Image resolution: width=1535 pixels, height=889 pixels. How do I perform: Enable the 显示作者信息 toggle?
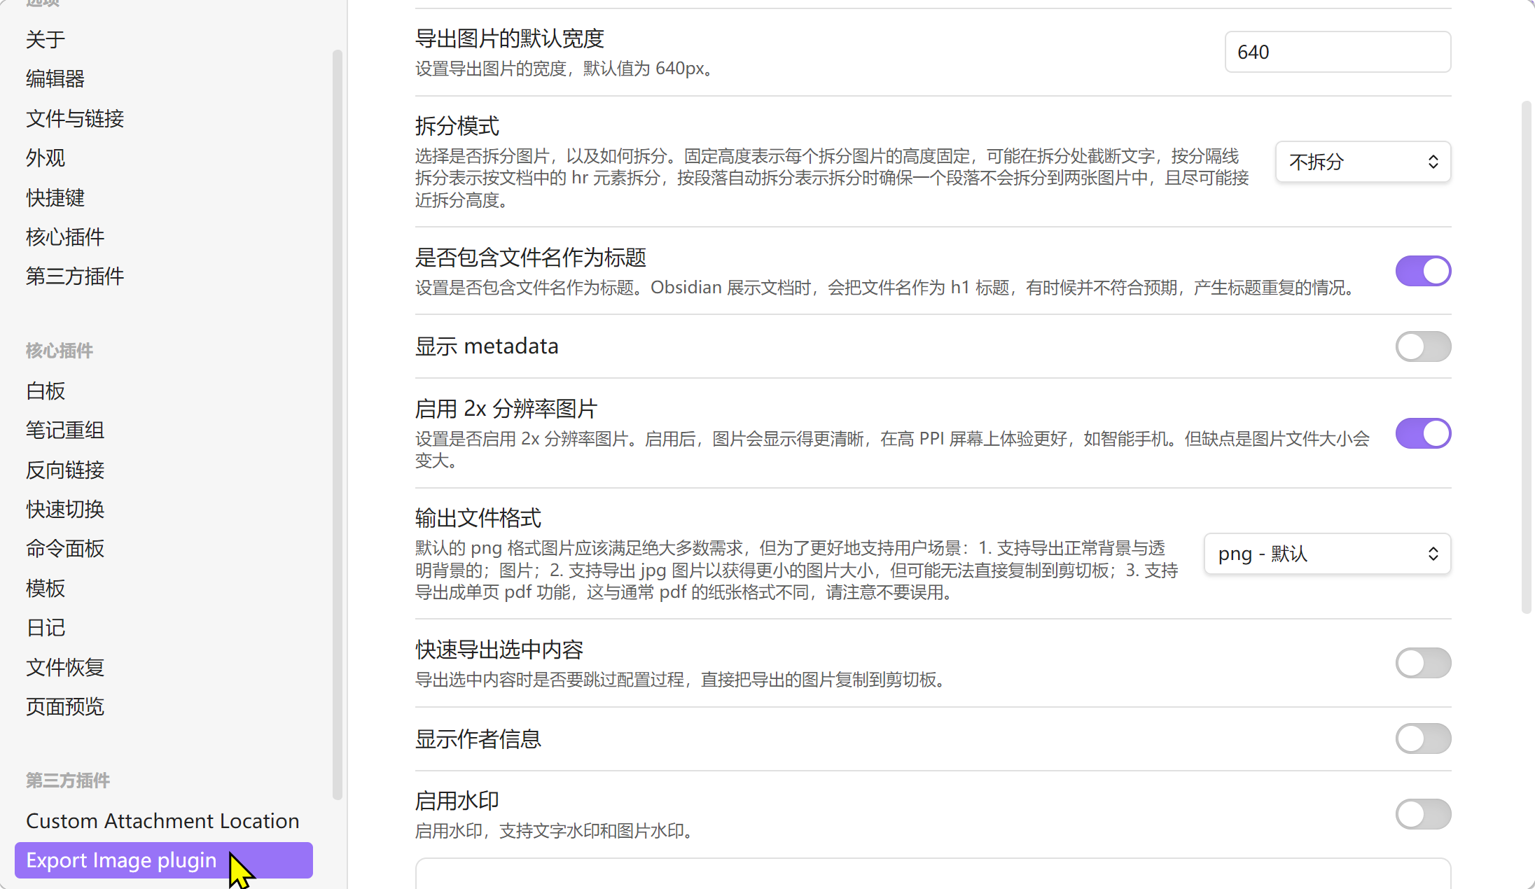click(x=1423, y=738)
